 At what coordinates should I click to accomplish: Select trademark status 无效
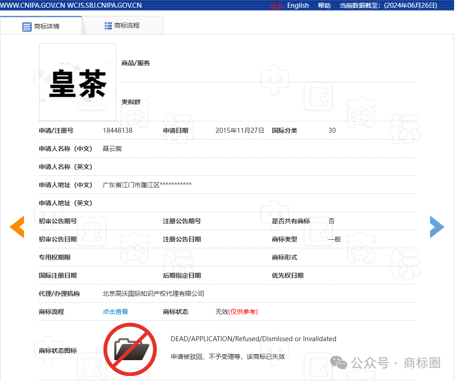click(222, 312)
